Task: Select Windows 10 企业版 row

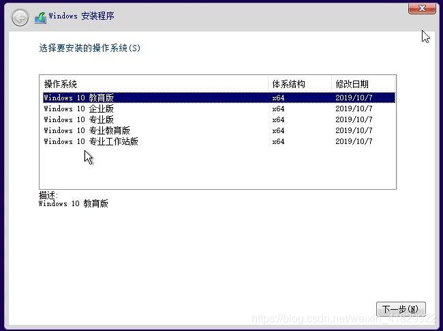Action: tap(219, 109)
